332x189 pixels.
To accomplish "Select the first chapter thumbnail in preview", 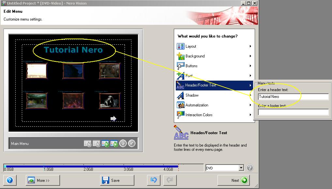I will click(37, 71).
